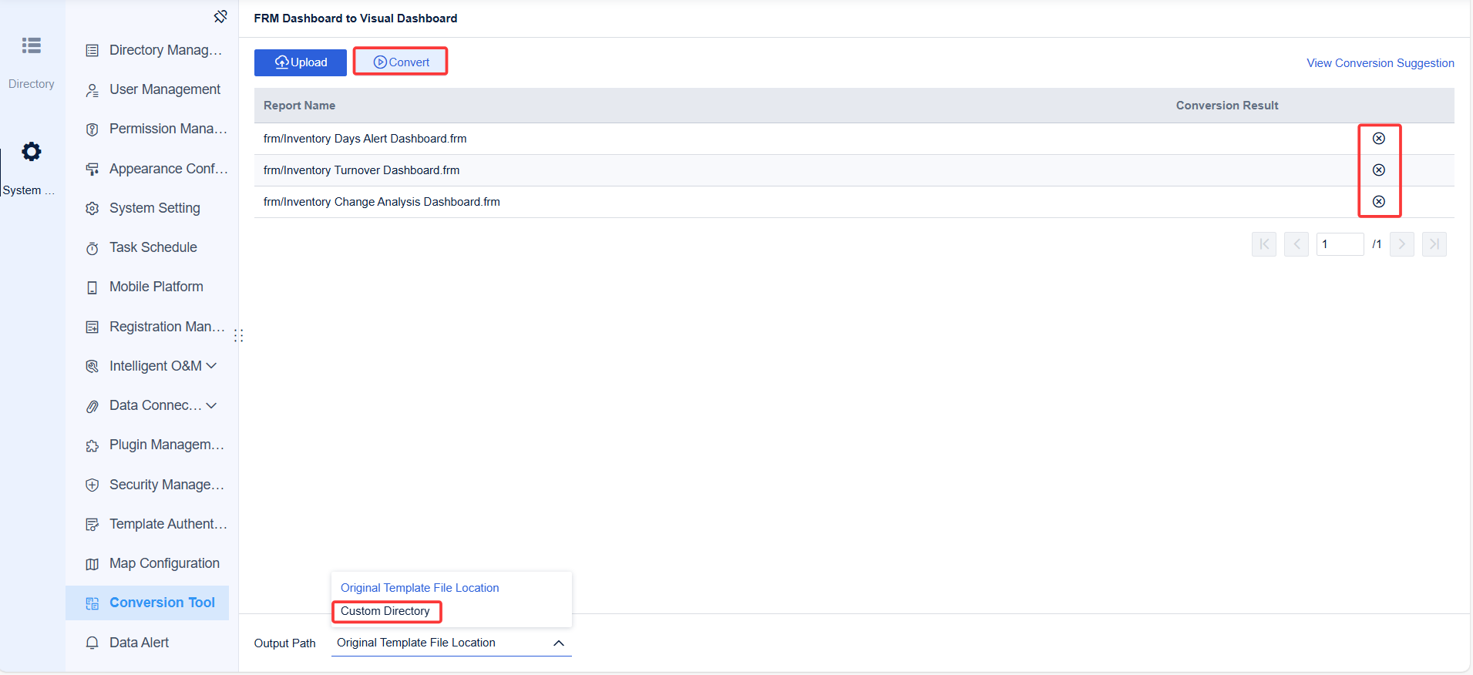Click the Convert button
Image resolution: width=1473 pixels, height=675 pixels.
pyautogui.click(x=401, y=62)
